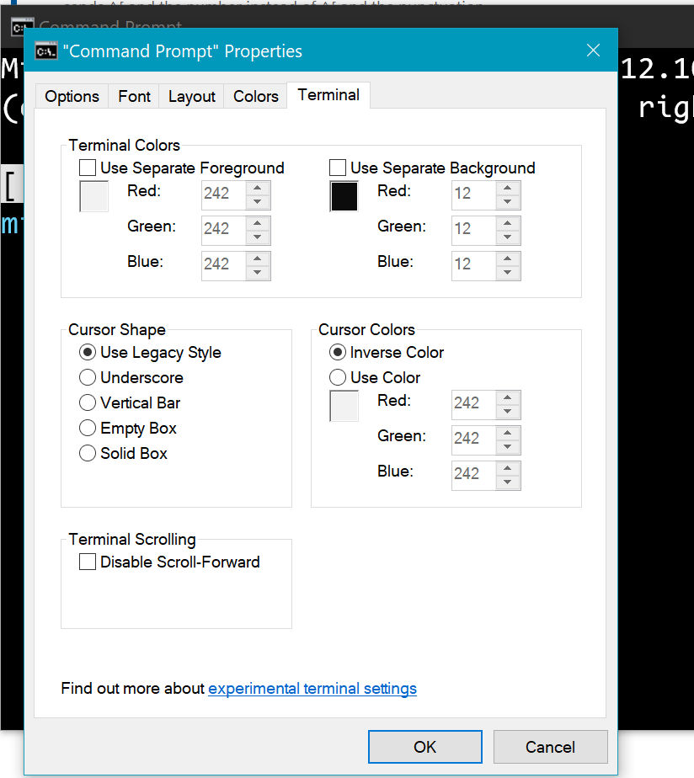Decrease background Blue value with down arrow
The image size is (694, 778).
pos(507,272)
